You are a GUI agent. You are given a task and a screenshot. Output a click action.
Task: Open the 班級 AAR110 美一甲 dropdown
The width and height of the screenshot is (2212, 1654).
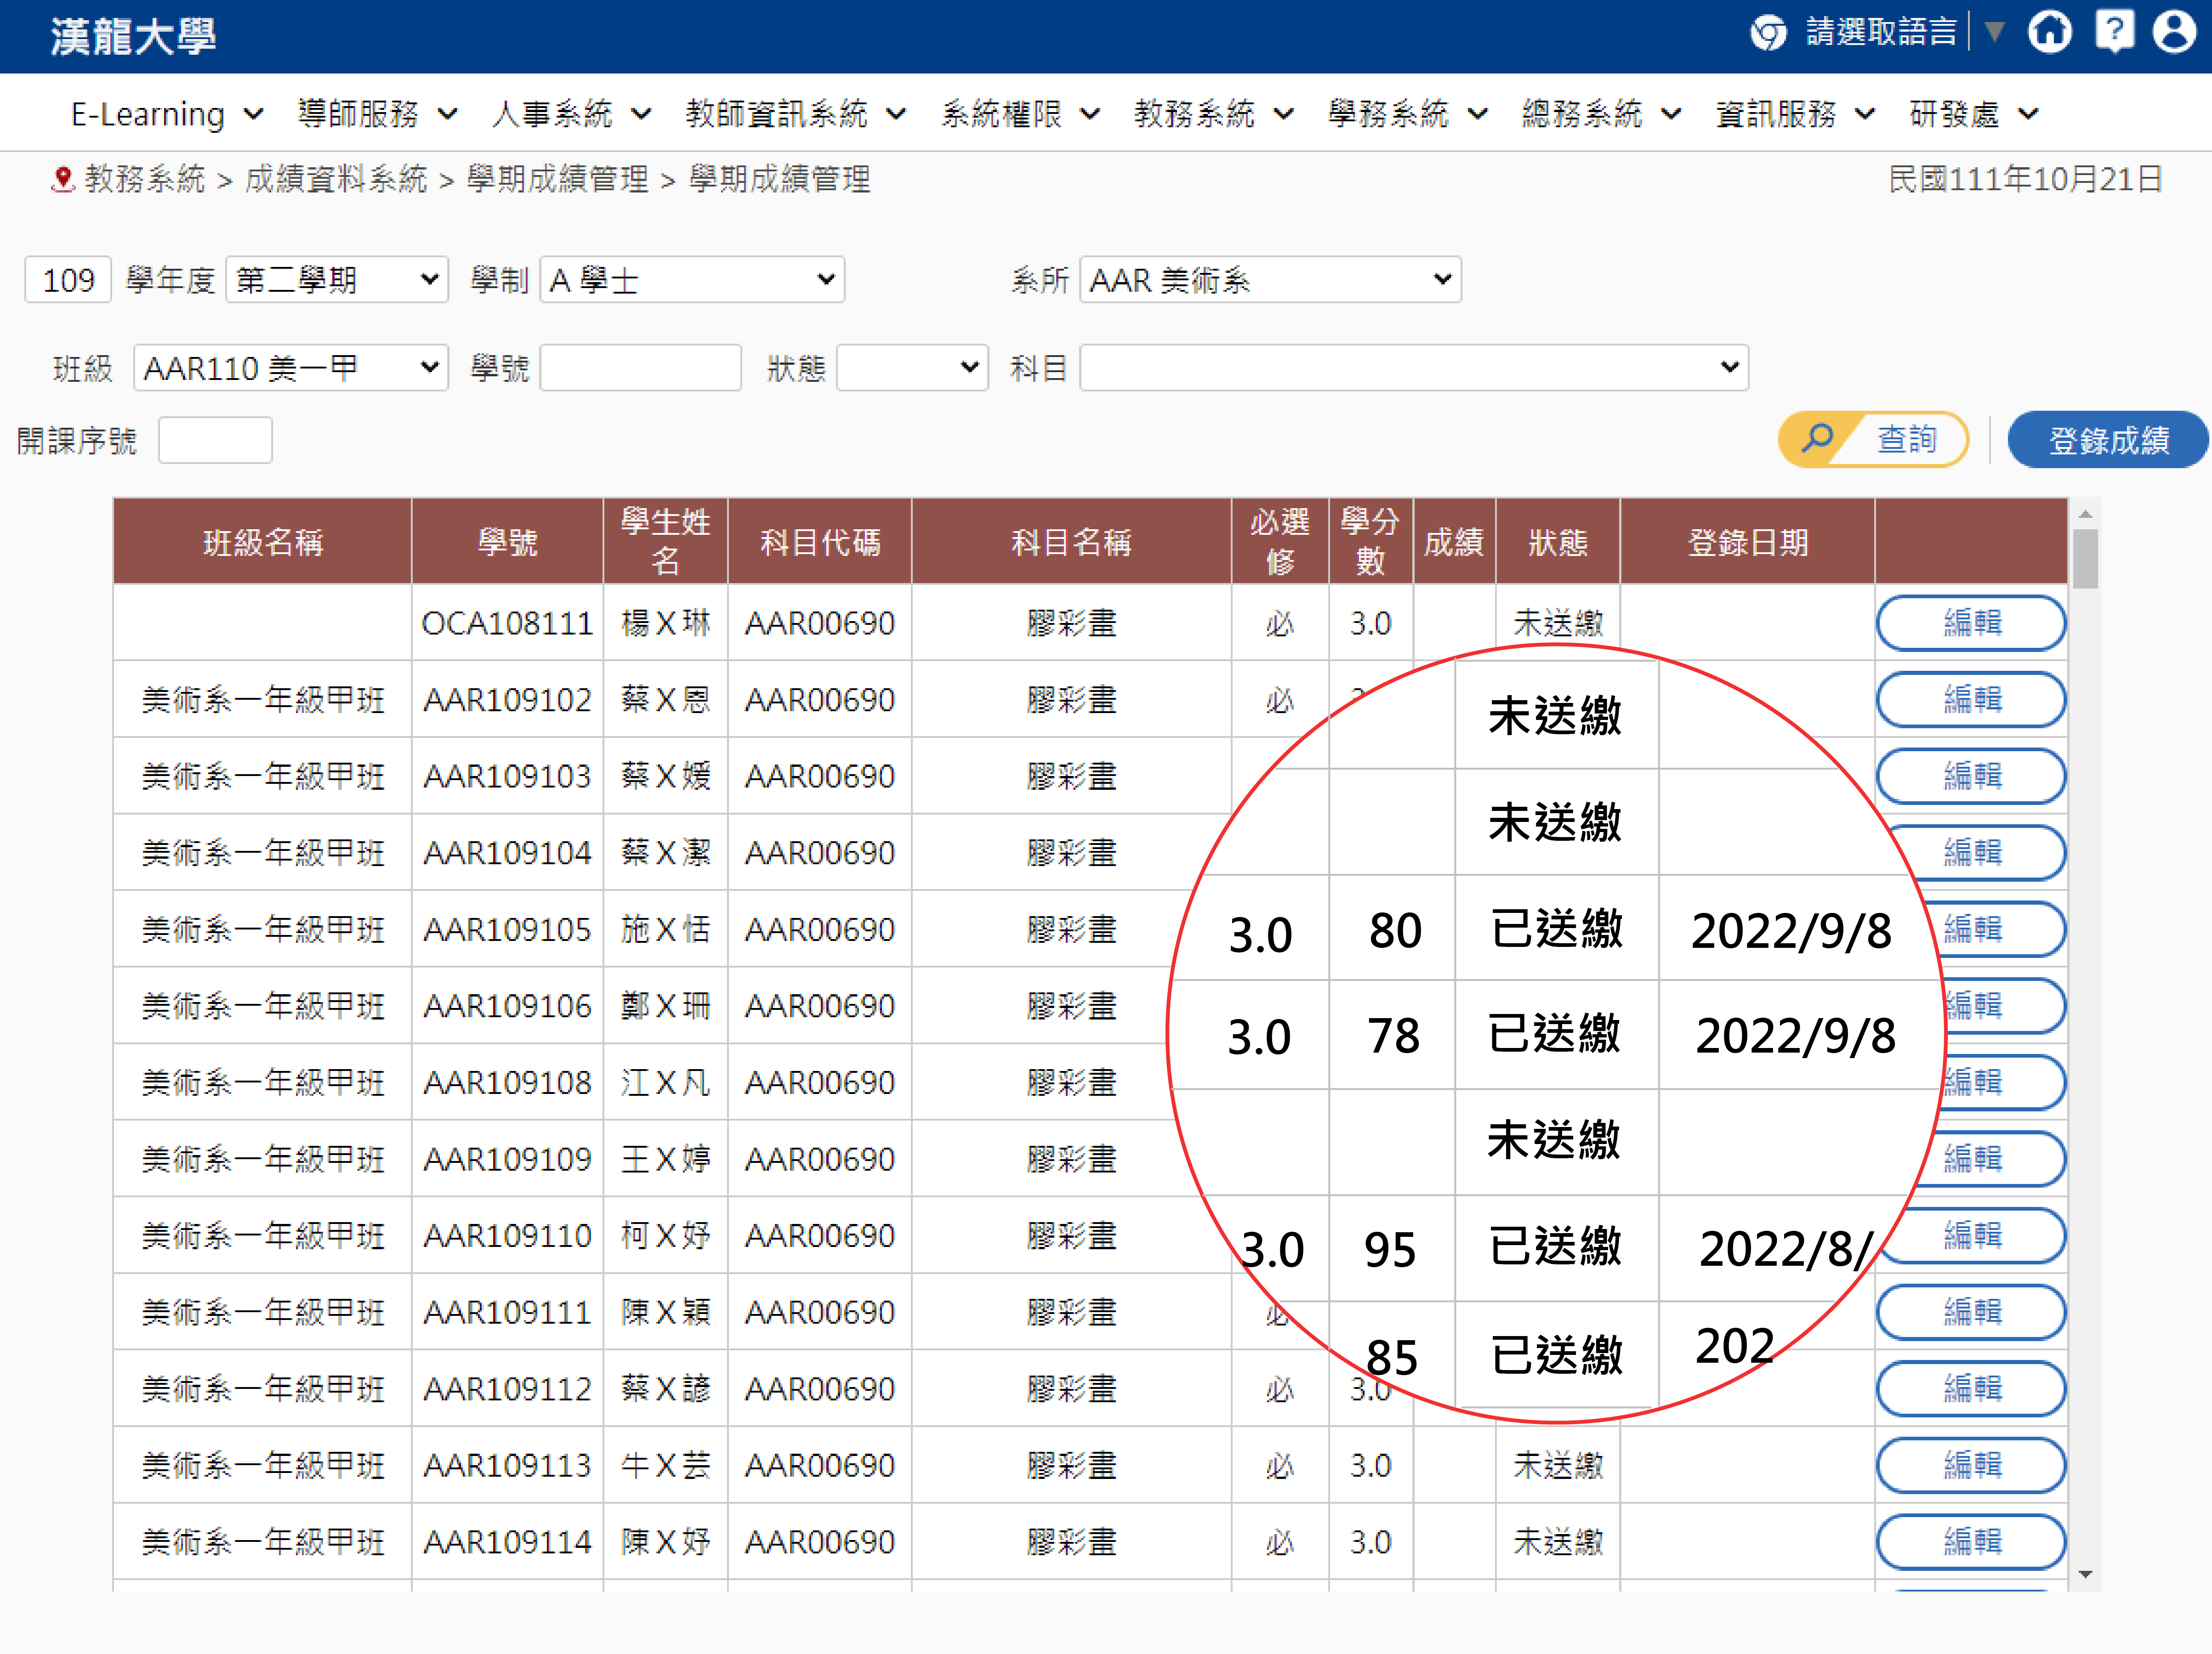tap(291, 368)
